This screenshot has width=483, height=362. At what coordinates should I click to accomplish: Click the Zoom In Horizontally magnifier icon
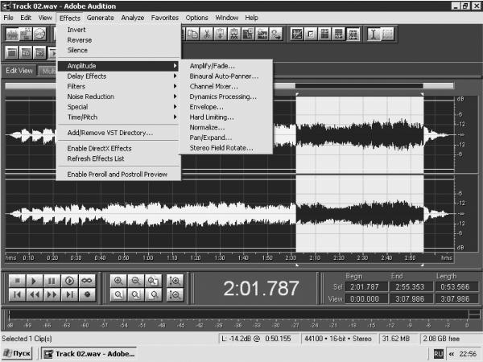(118, 281)
